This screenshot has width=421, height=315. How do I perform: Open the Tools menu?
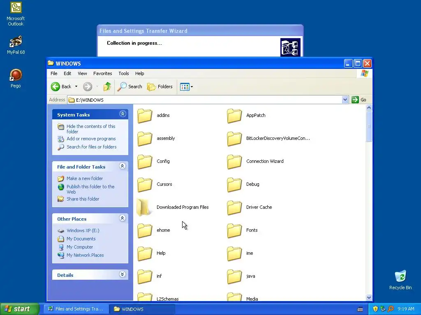[124, 73]
